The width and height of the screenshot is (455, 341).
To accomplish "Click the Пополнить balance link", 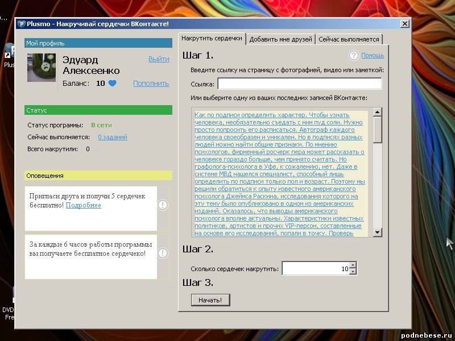I will tap(151, 83).
